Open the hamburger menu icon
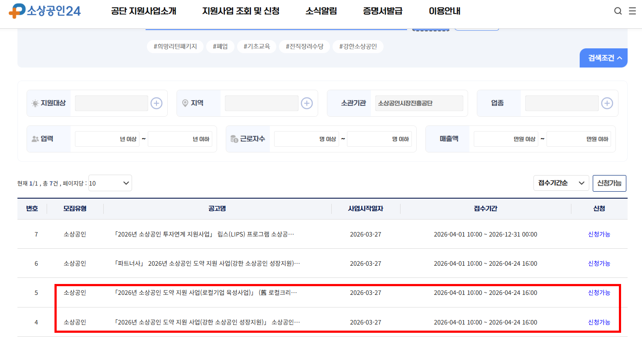The image size is (642, 338). point(632,11)
